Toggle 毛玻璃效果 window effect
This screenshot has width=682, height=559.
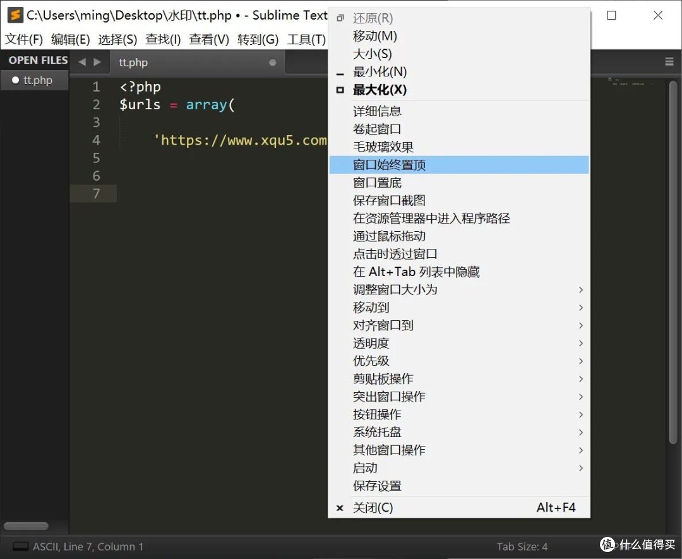(x=383, y=147)
